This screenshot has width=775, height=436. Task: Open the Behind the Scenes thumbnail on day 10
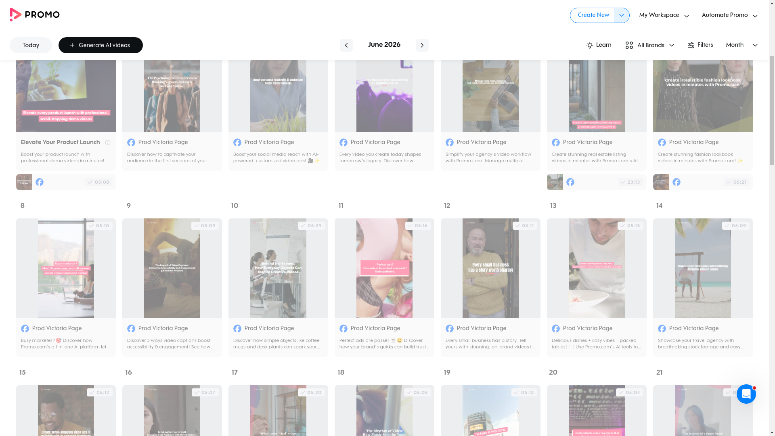278,268
